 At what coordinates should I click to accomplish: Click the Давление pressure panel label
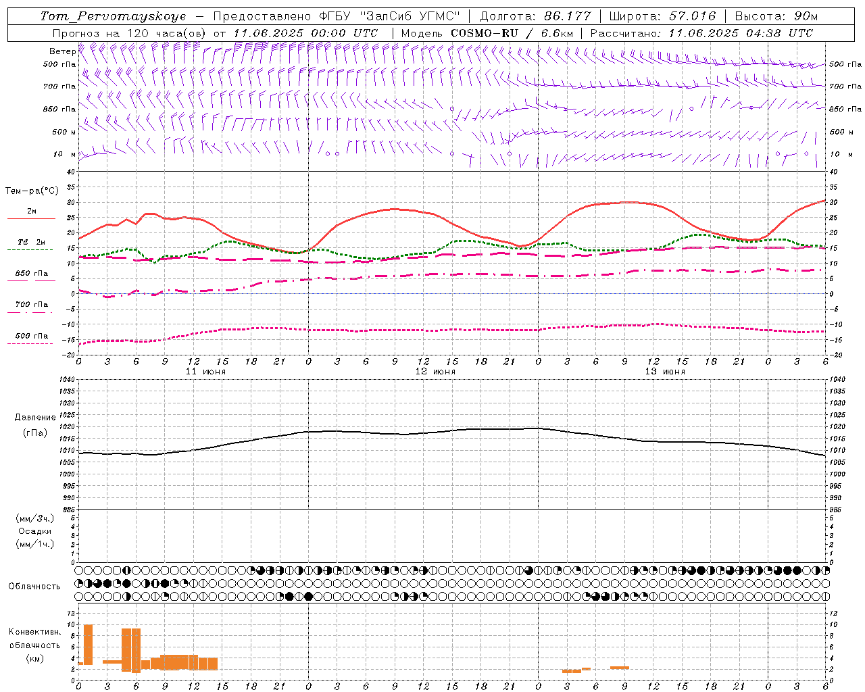click(35, 418)
